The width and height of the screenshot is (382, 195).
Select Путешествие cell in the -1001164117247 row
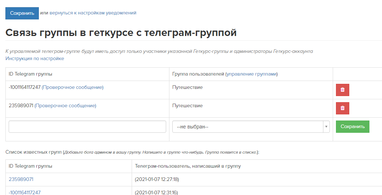coord(187,87)
